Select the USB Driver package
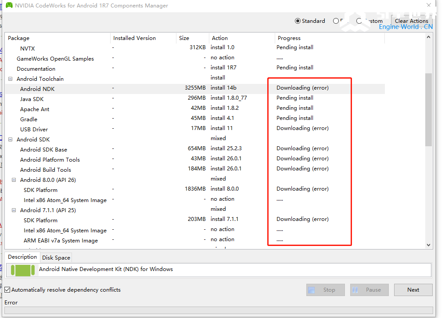The width and height of the screenshot is (445, 318). 195,130
